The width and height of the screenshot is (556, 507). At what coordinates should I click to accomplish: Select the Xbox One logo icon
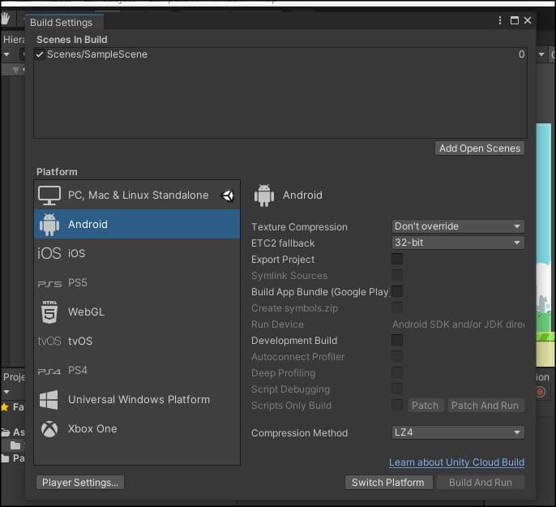coord(49,429)
